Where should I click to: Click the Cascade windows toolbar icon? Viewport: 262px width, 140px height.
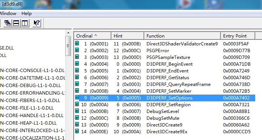click(8, 23)
